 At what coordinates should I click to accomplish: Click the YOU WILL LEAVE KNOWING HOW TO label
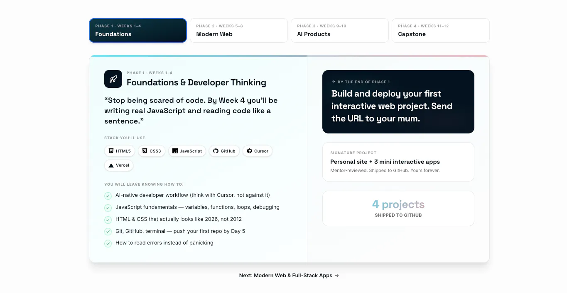(x=144, y=184)
